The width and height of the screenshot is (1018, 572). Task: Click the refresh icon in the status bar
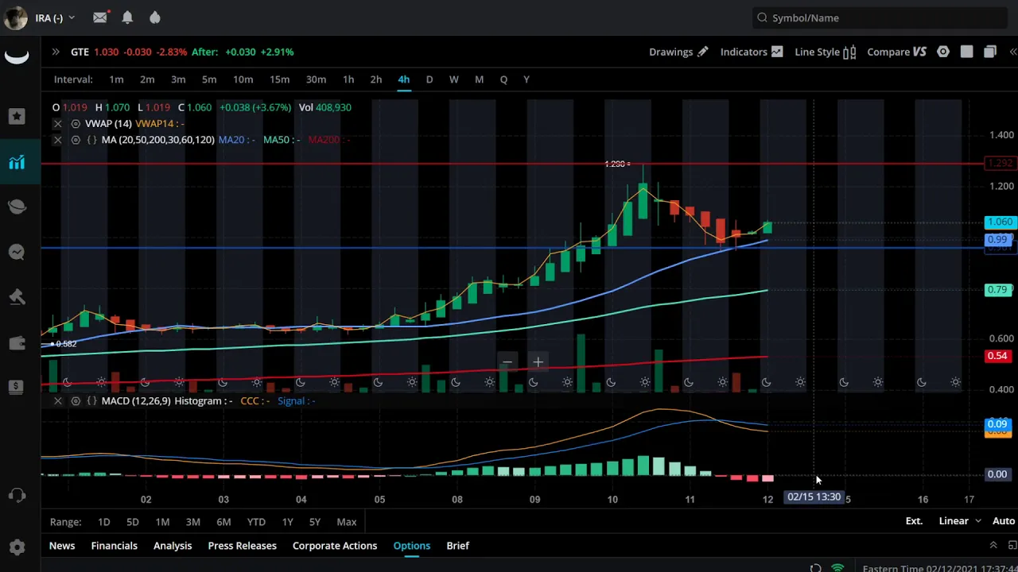point(815,568)
